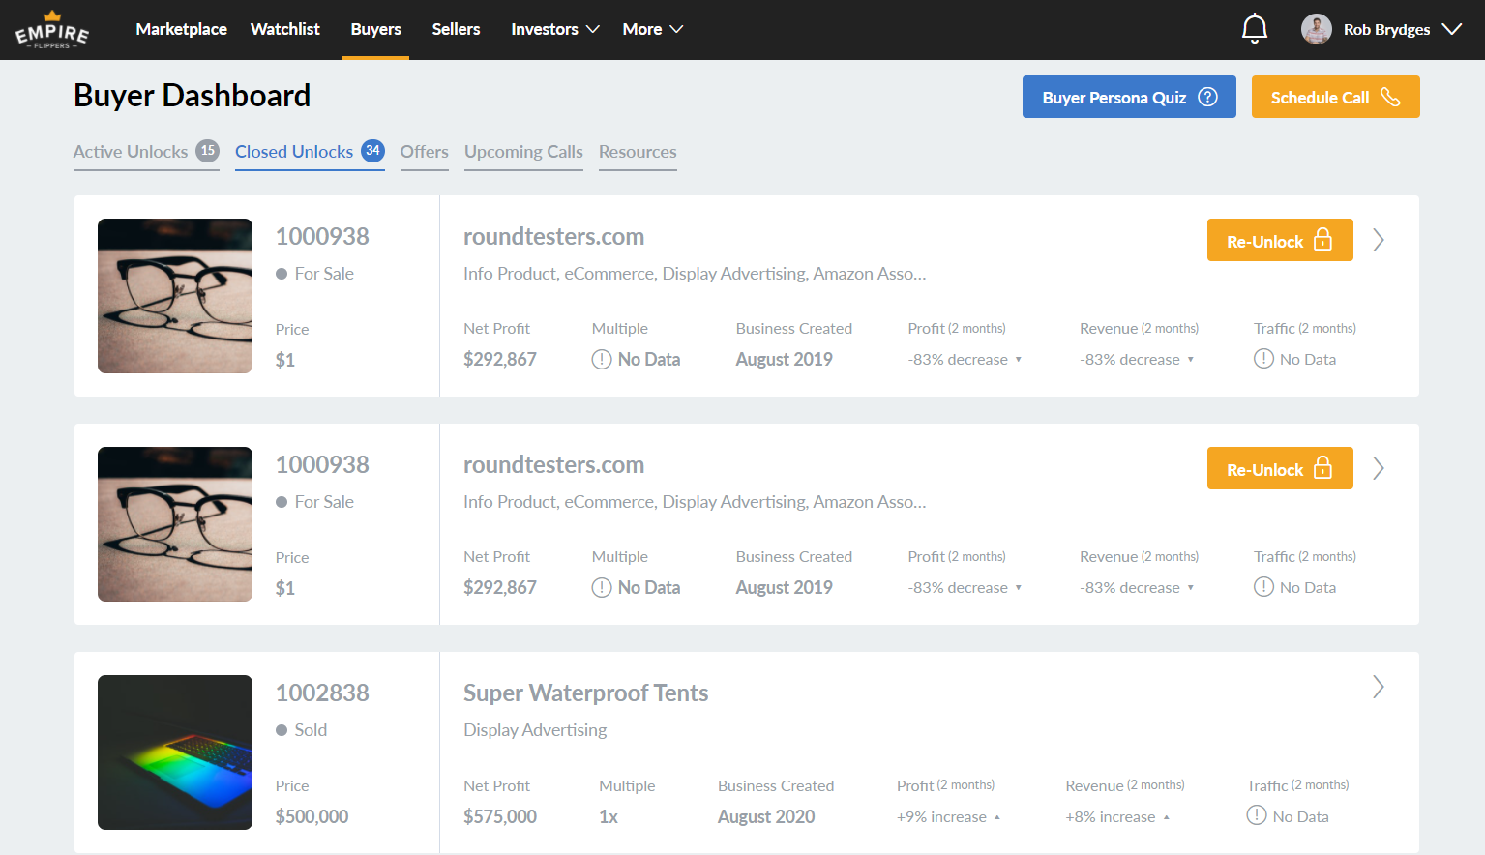Click the Traffic No Data warning icon in second roundtesters.com card
This screenshot has width=1485, height=855.
click(x=1263, y=587)
